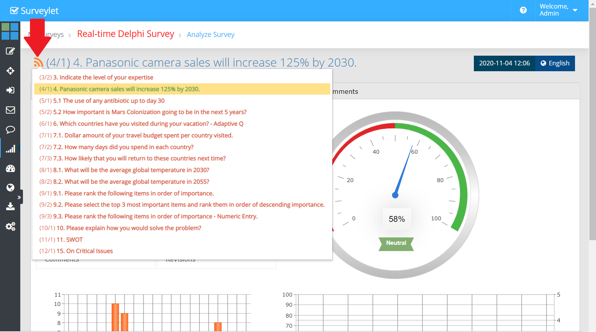Click the Analyze Survey breadcrumb link
Image resolution: width=596 pixels, height=332 pixels.
tap(210, 35)
